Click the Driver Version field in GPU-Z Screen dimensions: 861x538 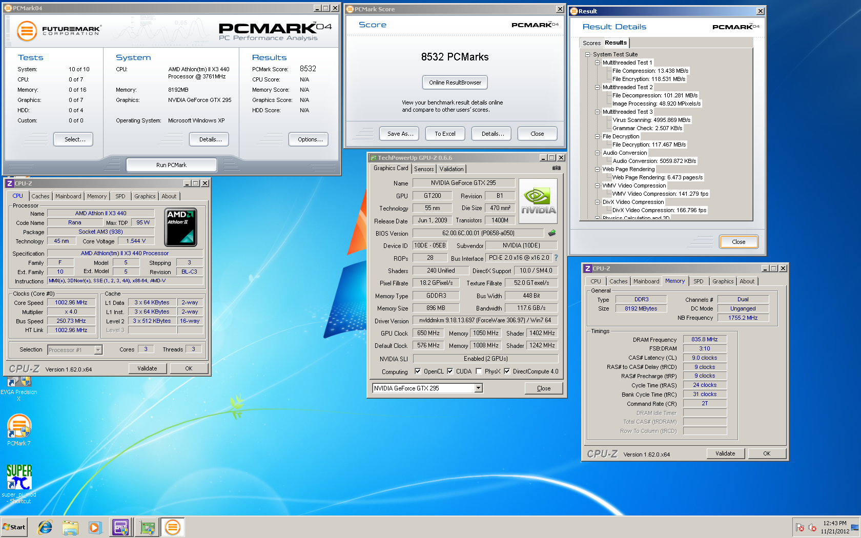point(485,321)
